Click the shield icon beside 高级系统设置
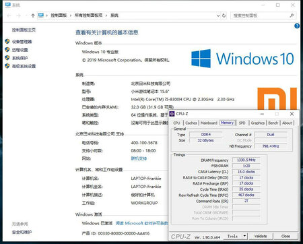The image size is (303, 244). pyautogui.click(x=7, y=66)
